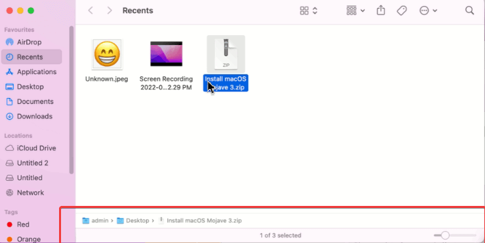Click the Documents sidebar icon

click(x=9, y=101)
